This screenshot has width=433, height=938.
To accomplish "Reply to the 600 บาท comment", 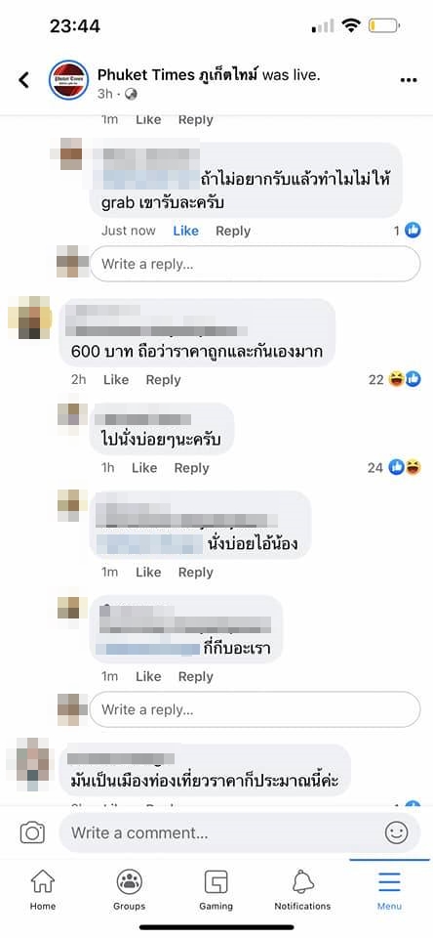I will click(x=163, y=380).
